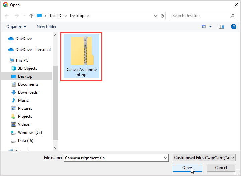Viewport: 241px width, 176px height.
Task: Open the view options dropdown arrow
Action: pyautogui.click(x=210, y=27)
